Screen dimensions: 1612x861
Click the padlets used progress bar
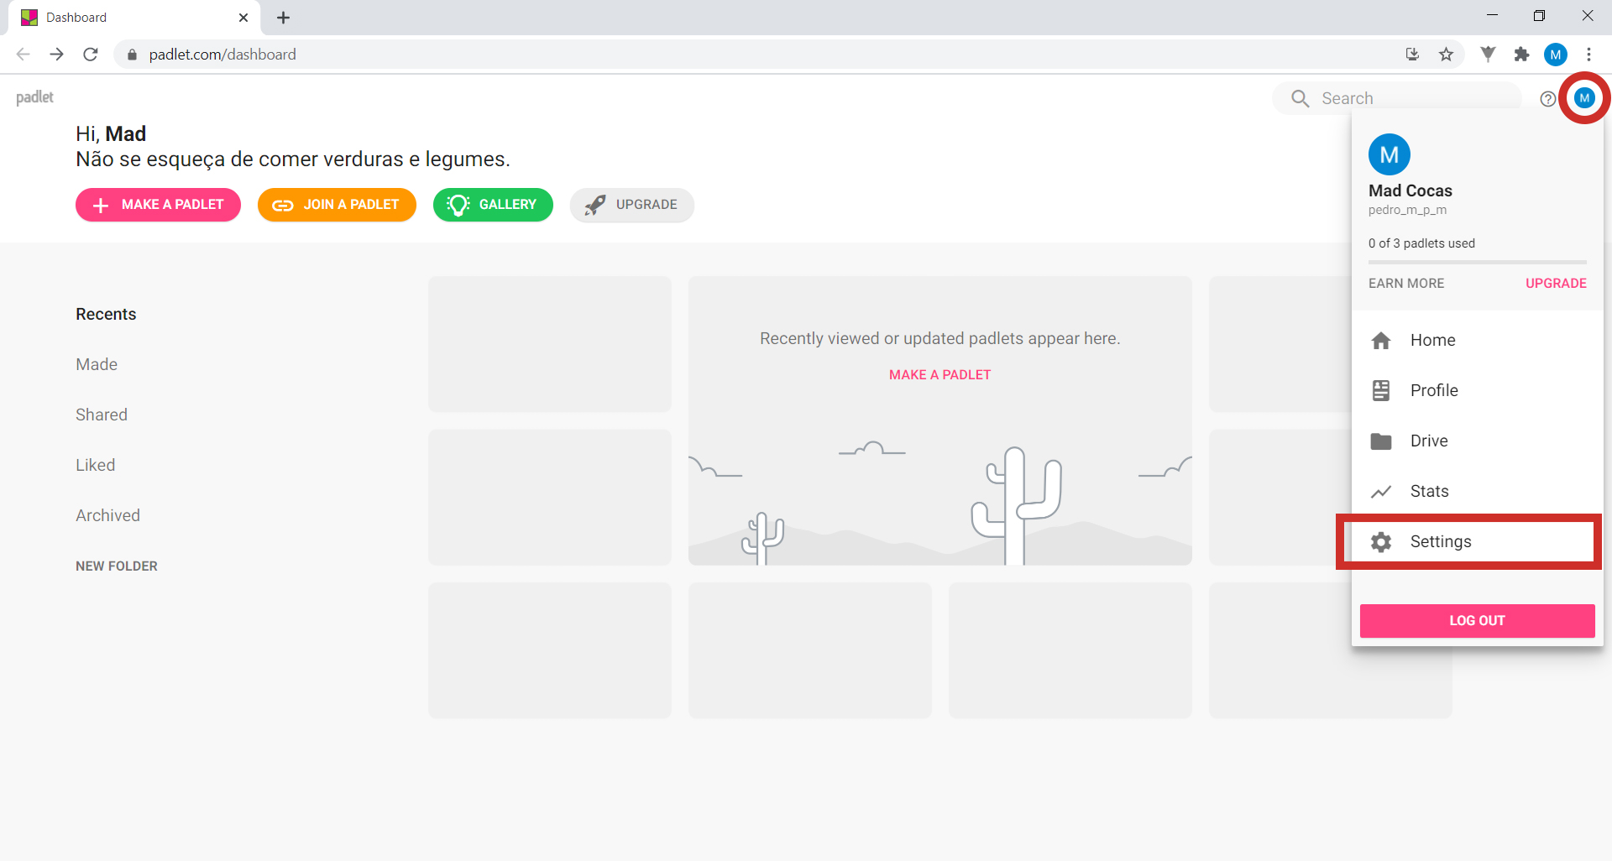pyautogui.click(x=1478, y=262)
